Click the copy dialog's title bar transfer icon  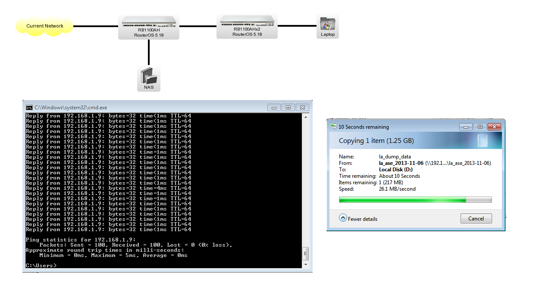coord(333,127)
